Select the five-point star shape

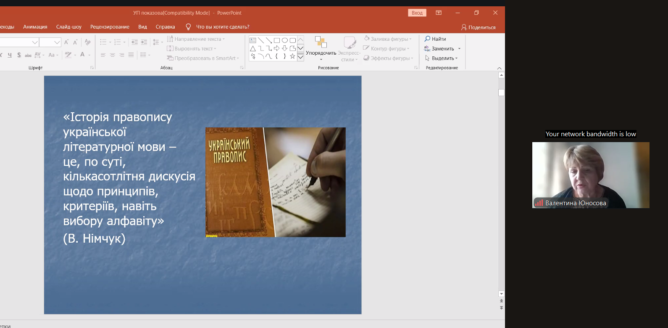point(292,56)
